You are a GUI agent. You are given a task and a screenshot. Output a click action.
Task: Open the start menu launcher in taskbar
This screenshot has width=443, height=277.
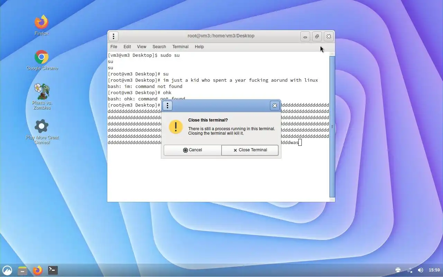coord(7,270)
